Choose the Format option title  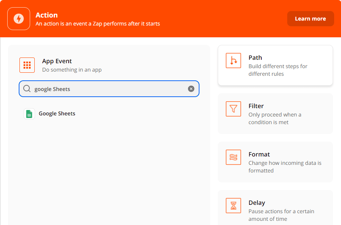[x=259, y=154]
